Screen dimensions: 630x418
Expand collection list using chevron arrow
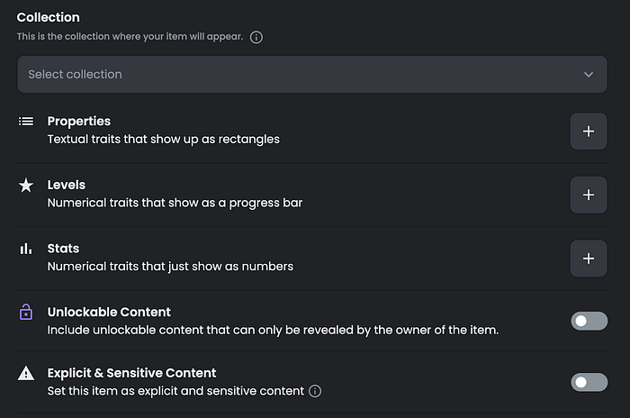[589, 75]
